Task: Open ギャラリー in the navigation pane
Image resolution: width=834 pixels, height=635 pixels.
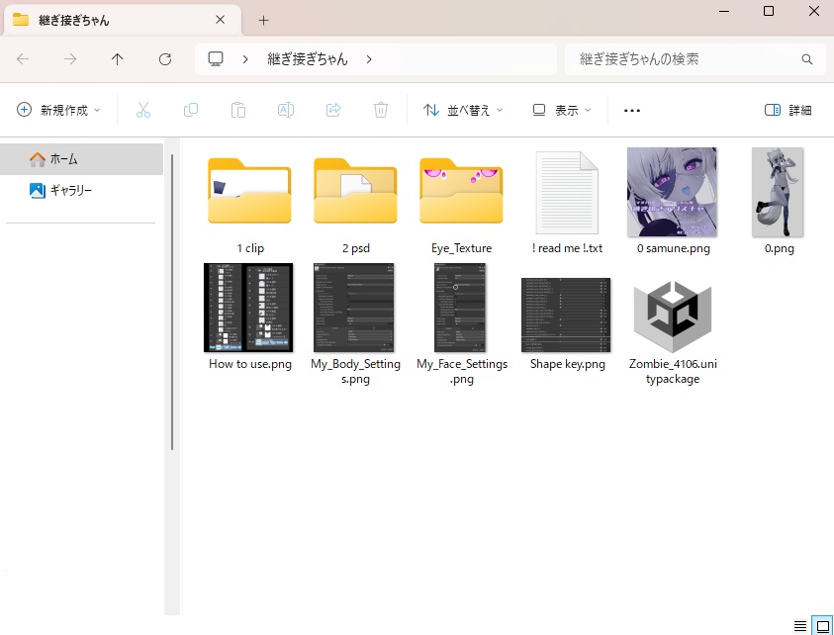Action: tap(82, 190)
